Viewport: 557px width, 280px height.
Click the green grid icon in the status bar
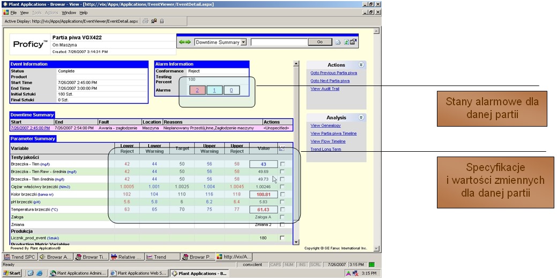point(372,265)
